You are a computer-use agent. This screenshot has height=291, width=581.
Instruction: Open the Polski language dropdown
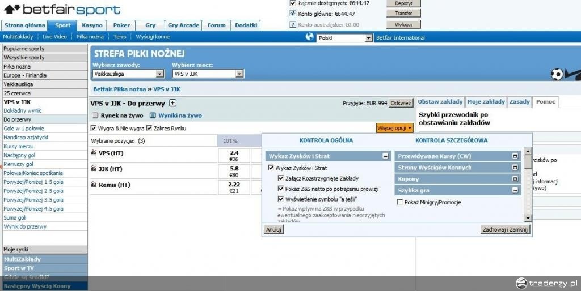[x=344, y=38]
